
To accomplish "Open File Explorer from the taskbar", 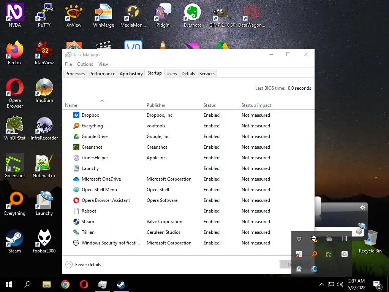I will pos(46,284).
